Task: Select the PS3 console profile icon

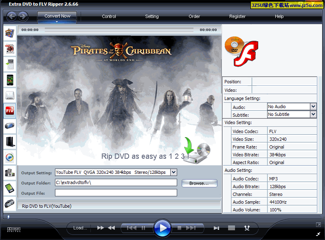Action: coord(9,142)
